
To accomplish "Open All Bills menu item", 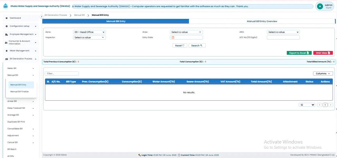I will 11,156.
